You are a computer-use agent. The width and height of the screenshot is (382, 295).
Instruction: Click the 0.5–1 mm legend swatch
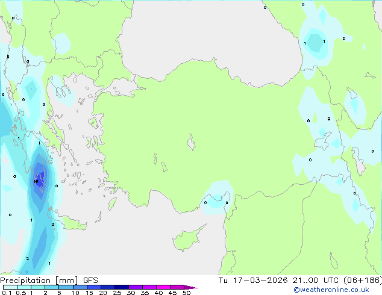pyautogui.click(x=24, y=287)
